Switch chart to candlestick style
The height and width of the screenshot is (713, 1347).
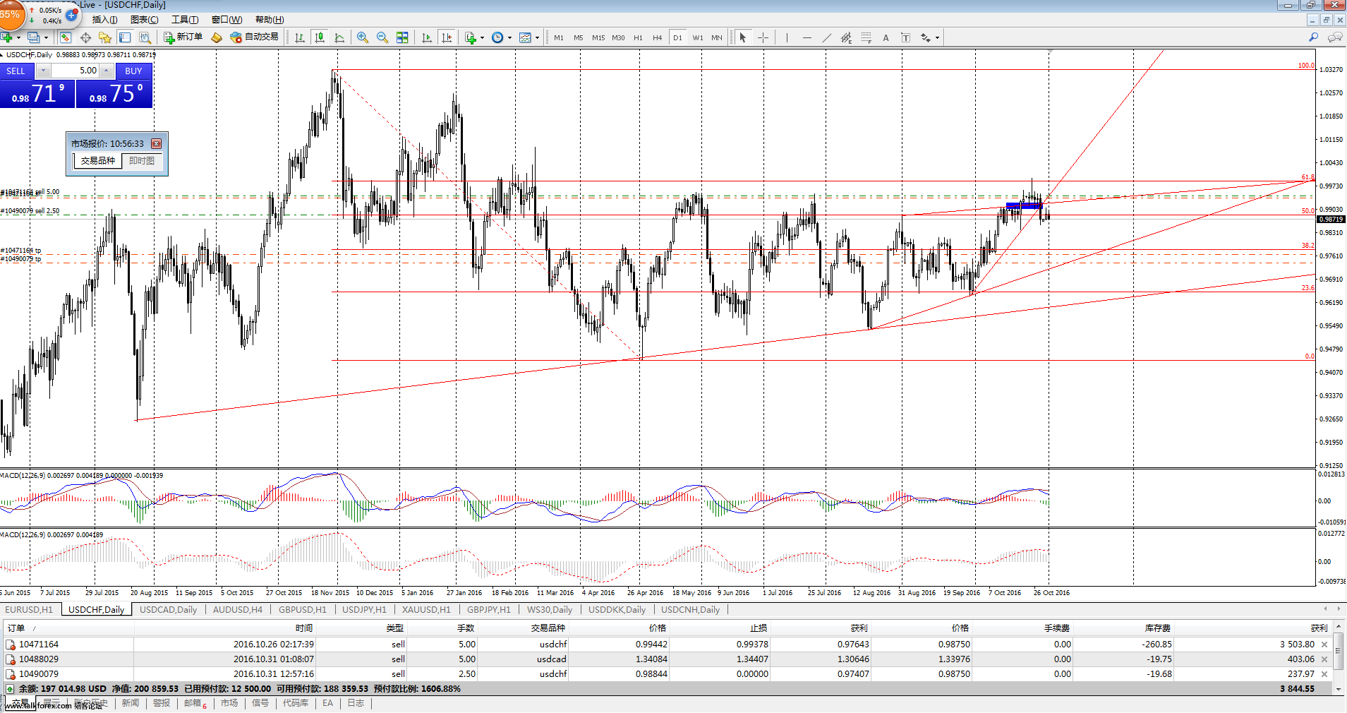click(320, 37)
